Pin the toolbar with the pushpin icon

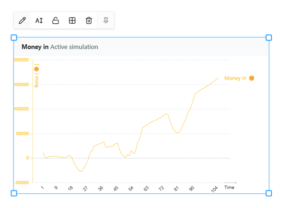click(x=106, y=20)
